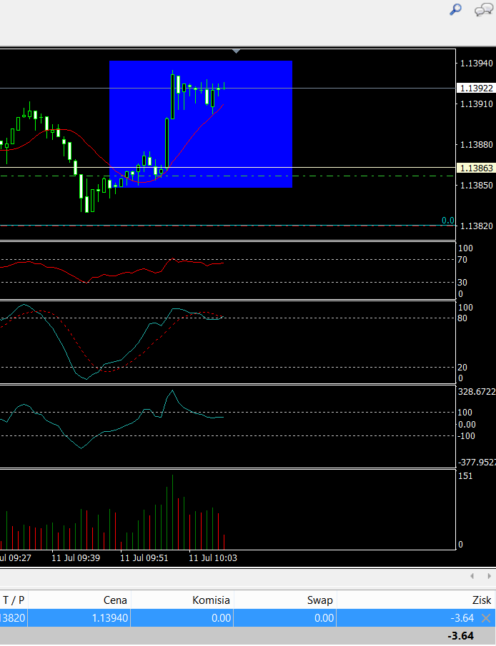Image resolution: width=496 pixels, height=646 pixels.
Task: Click the 1.13850 price scale label
Action: click(477, 185)
